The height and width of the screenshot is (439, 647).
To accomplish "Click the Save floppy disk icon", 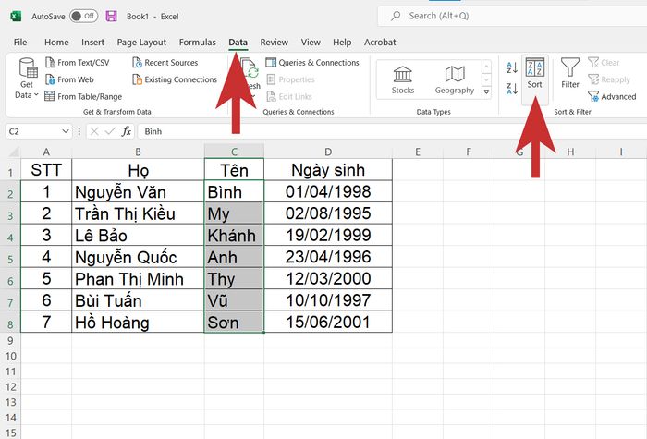I will coord(112,17).
